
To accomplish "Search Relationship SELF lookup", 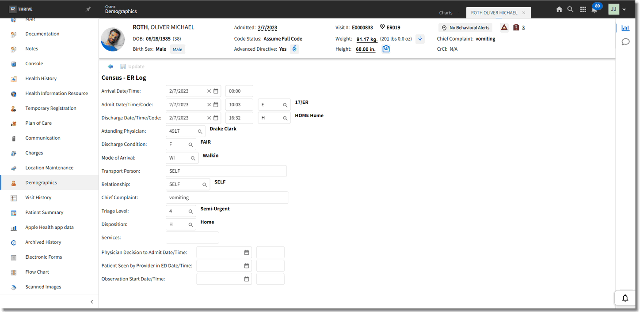I will tap(205, 185).
